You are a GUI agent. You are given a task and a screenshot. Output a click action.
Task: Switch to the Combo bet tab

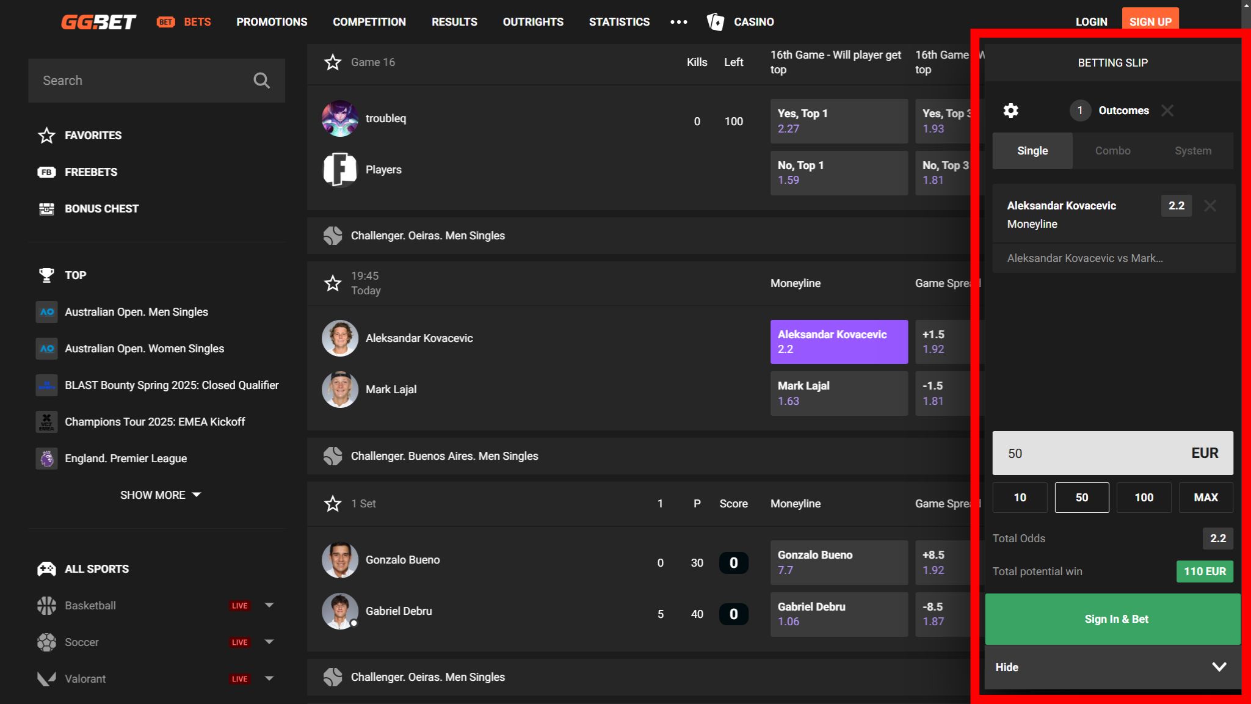pyautogui.click(x=1112, y=151)
